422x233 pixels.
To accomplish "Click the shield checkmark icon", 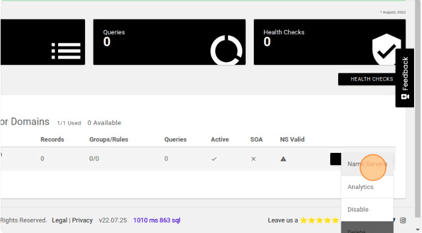I will pyautogui.click(x=386, y=50).
